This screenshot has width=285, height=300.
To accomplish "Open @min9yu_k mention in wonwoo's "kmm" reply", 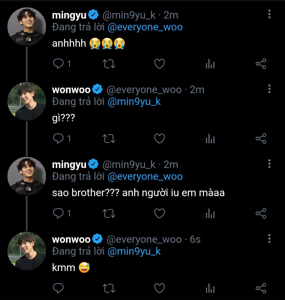I will click(134, 251).
